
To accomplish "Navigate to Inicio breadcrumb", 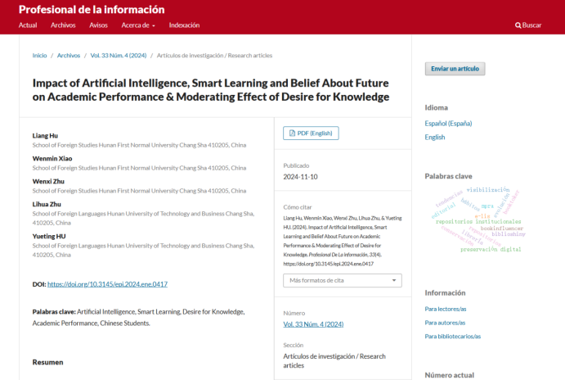I will 39,56.
